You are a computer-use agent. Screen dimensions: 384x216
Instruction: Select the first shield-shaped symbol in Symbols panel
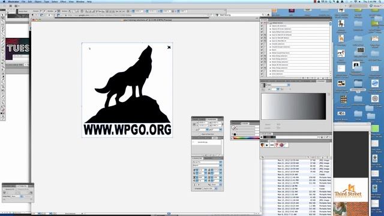click(x=263, y=145)
